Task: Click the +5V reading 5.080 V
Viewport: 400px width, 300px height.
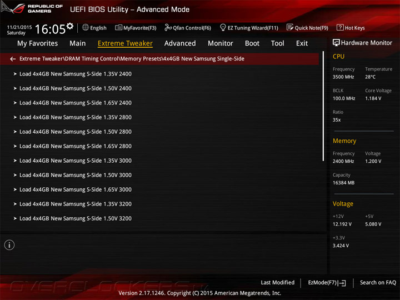Action: 373,224
